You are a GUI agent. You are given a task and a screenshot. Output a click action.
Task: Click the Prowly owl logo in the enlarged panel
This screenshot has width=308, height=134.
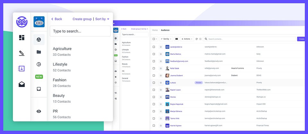point(22,22)
